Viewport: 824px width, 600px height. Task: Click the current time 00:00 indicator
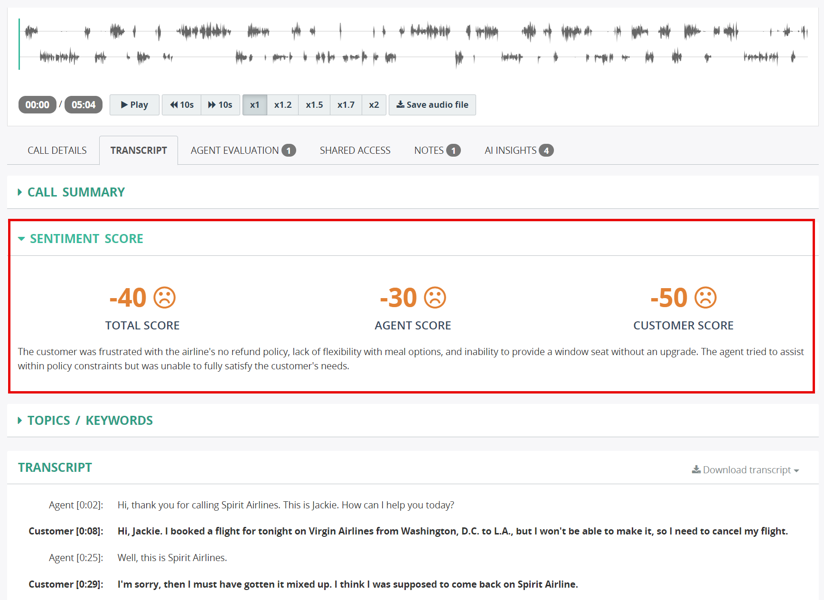tap(37, 105)
